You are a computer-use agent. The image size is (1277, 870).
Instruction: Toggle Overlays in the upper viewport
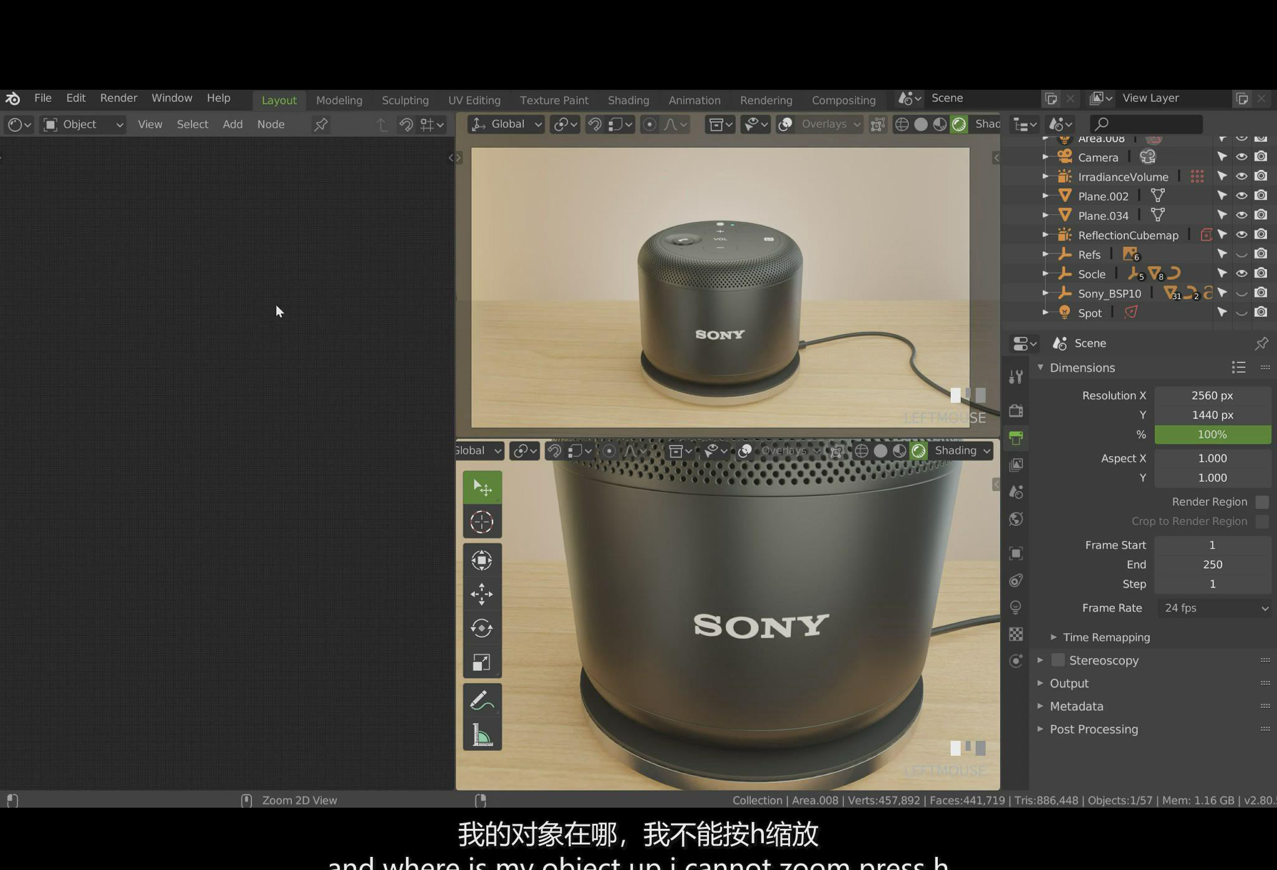point(786,125)
